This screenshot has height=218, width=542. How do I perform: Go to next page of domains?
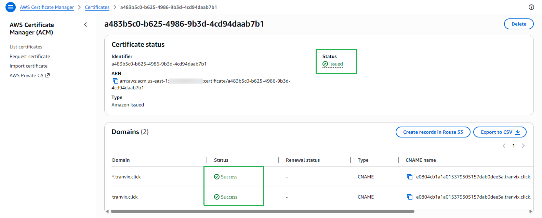pos(523,146)
